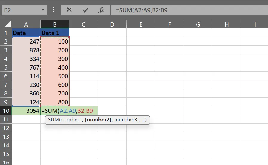Select row 1 header
Image resolution: width=268 pixels, height=165 pixels.
(6, 33)
